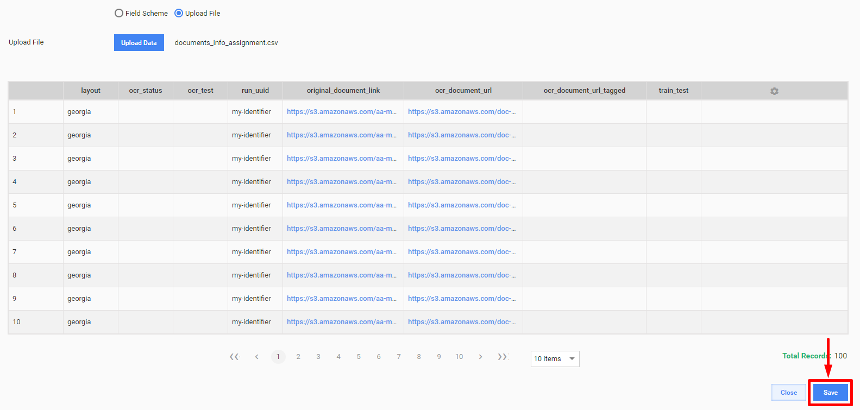Screen dimensions: 860x410
Task: Go to the first page of results
Action: [x=235, y=357]
